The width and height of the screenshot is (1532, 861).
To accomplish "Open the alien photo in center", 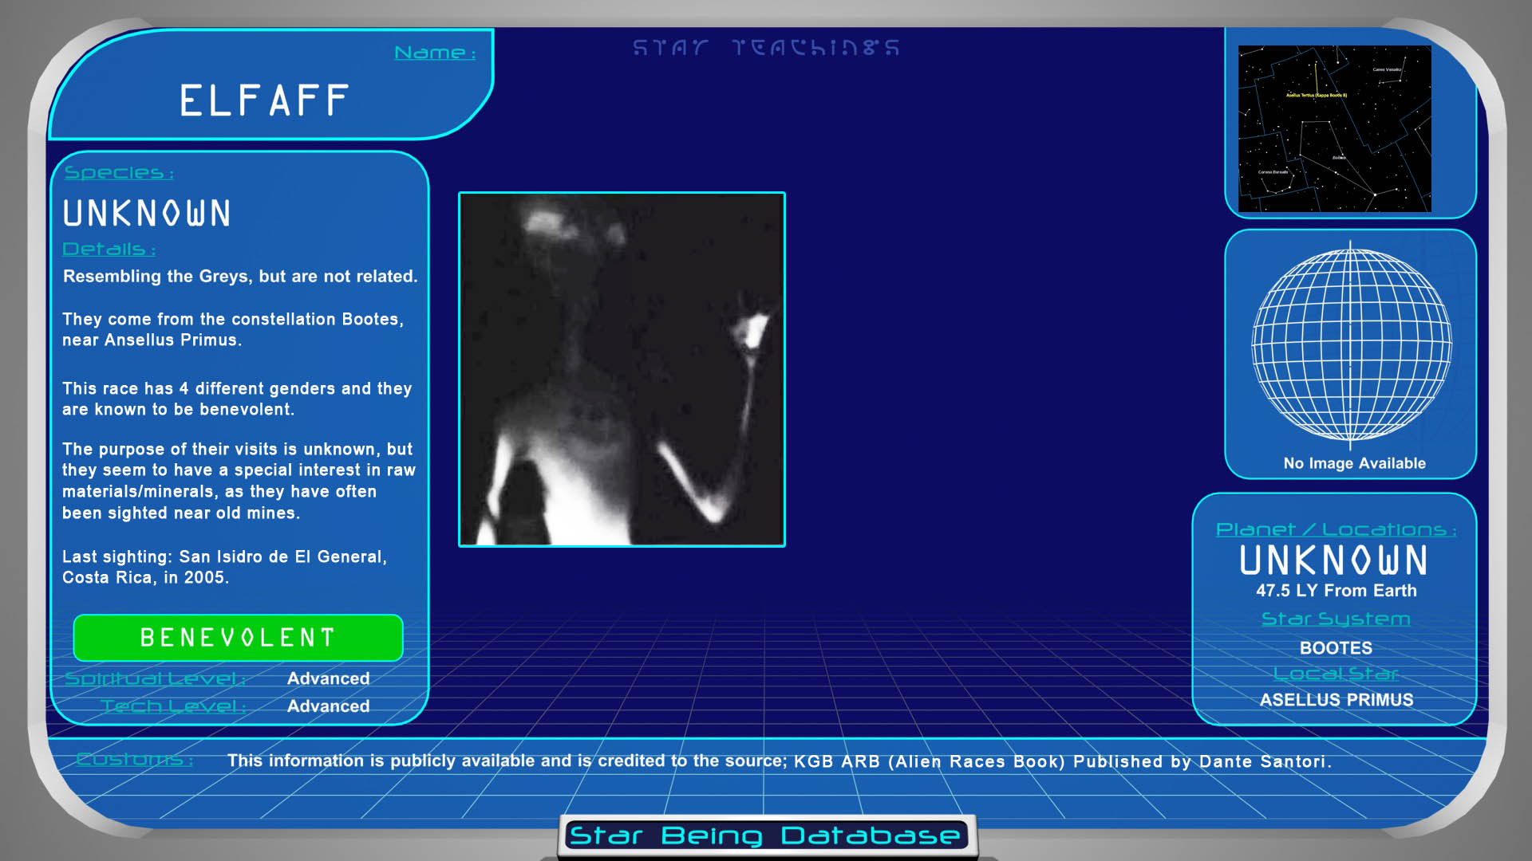I will click(622, 369).
